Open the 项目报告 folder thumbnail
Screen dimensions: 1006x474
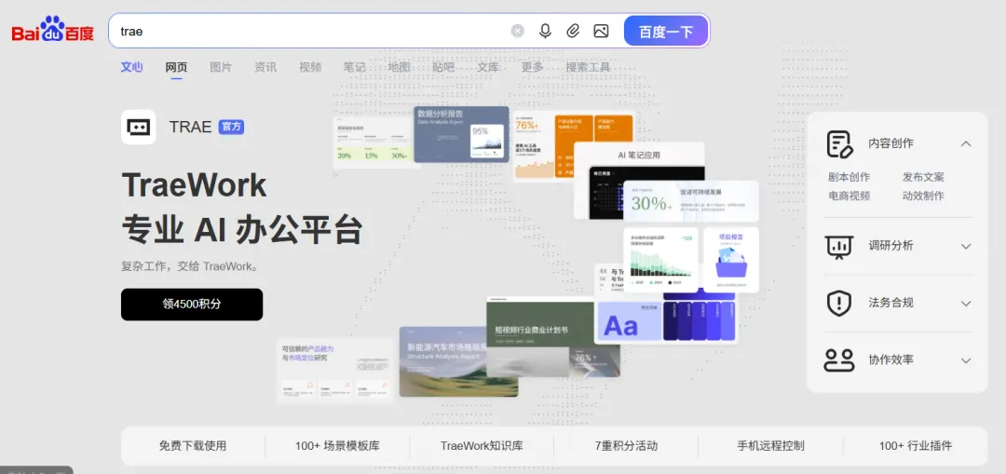pos(731,260)
